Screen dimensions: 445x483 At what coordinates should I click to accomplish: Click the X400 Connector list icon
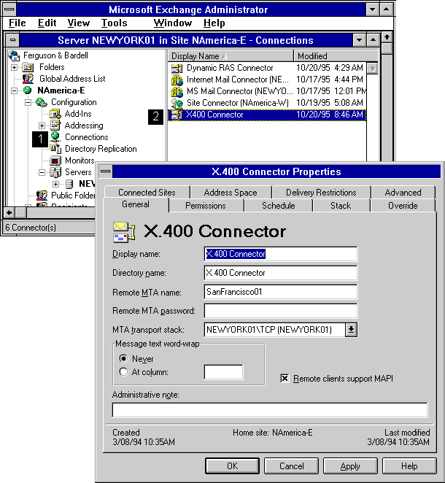click(x=177, y=115)
